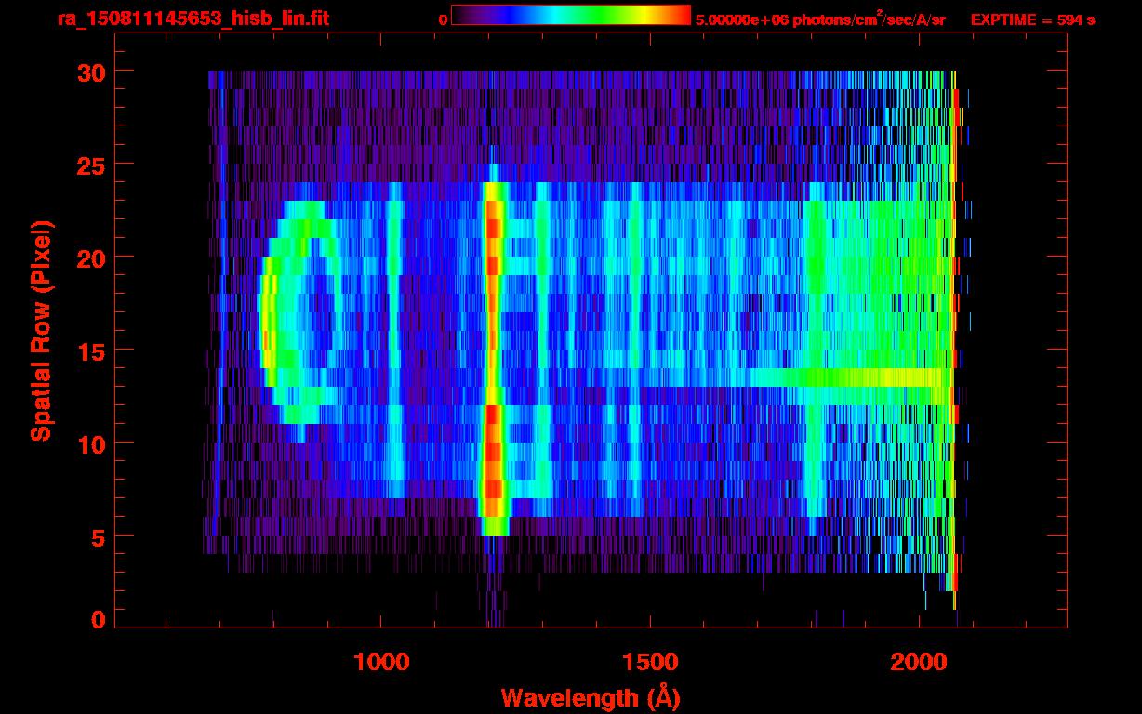Click the EXPTIME = 594 s label
This screenshot has height=714, width=1142.
coord(1032,20)
